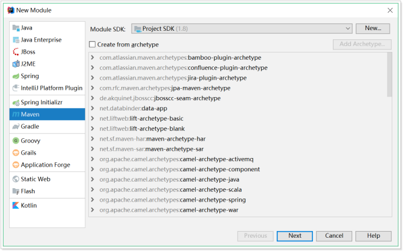Choose the Grails module icon
The width and height of the screenshot is (403, 251).
[16, 153]
